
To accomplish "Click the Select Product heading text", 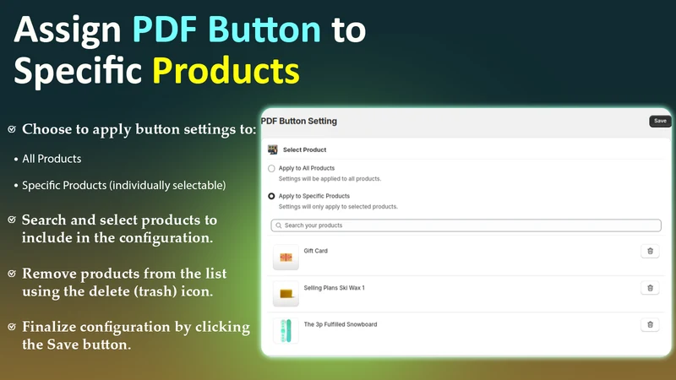I will (304, 150).
